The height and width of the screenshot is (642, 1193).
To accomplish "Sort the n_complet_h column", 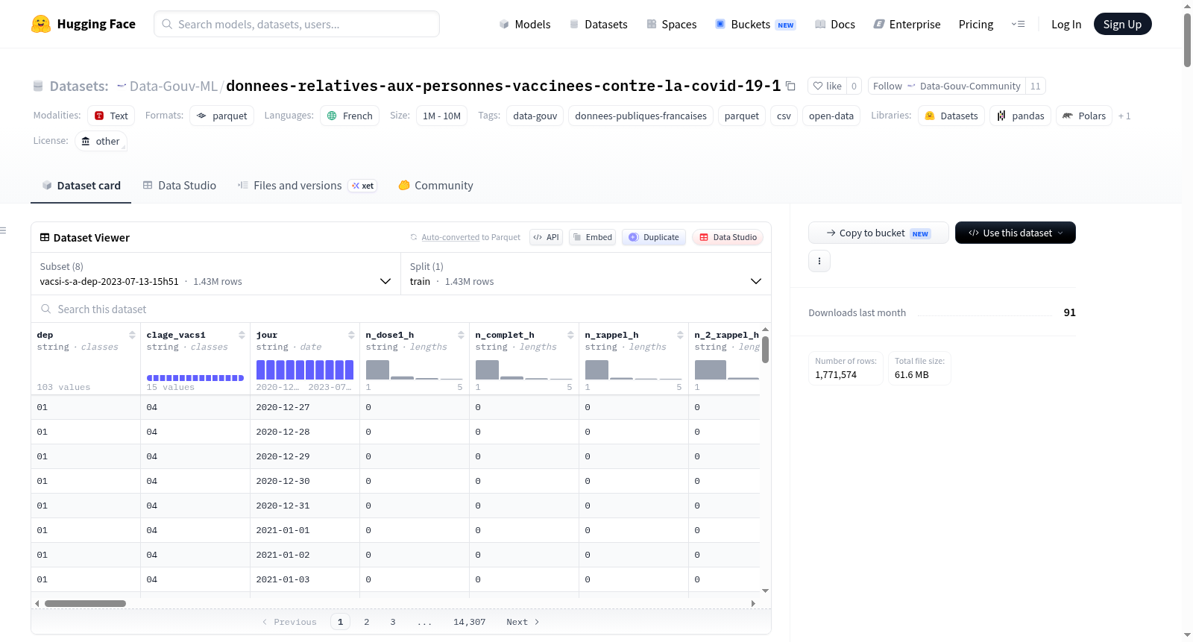I will 570,335.
